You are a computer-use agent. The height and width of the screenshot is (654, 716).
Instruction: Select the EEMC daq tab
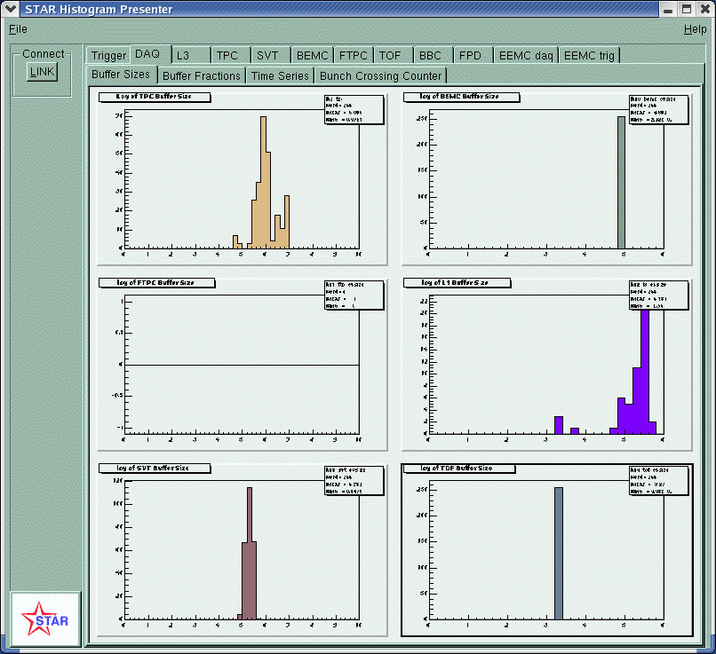[526, 55]
